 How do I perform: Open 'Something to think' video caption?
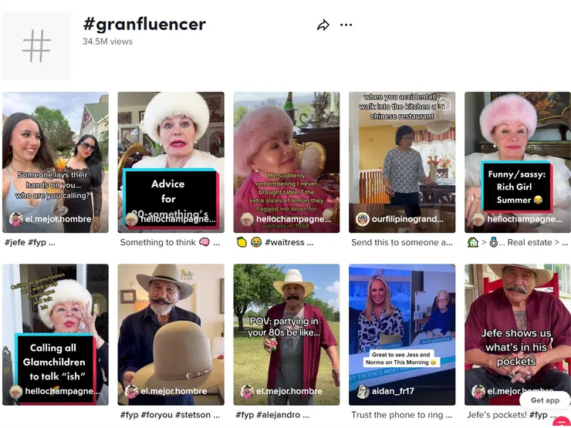tap(170, 242)
